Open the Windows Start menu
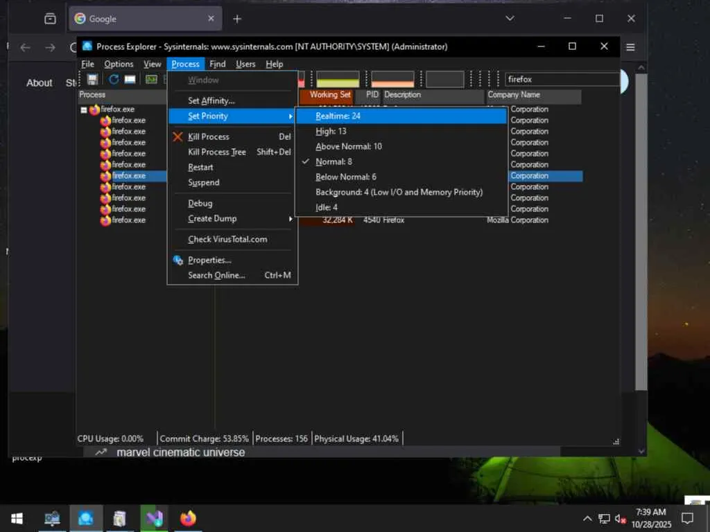The width and height of the screenshot is (710, 532). pos(17,518)
